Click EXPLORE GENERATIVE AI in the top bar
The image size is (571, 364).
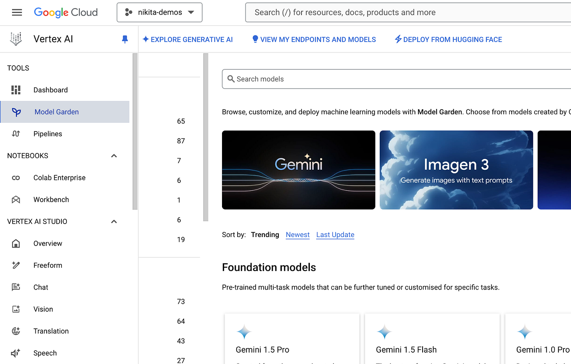[x=188, y=39]
